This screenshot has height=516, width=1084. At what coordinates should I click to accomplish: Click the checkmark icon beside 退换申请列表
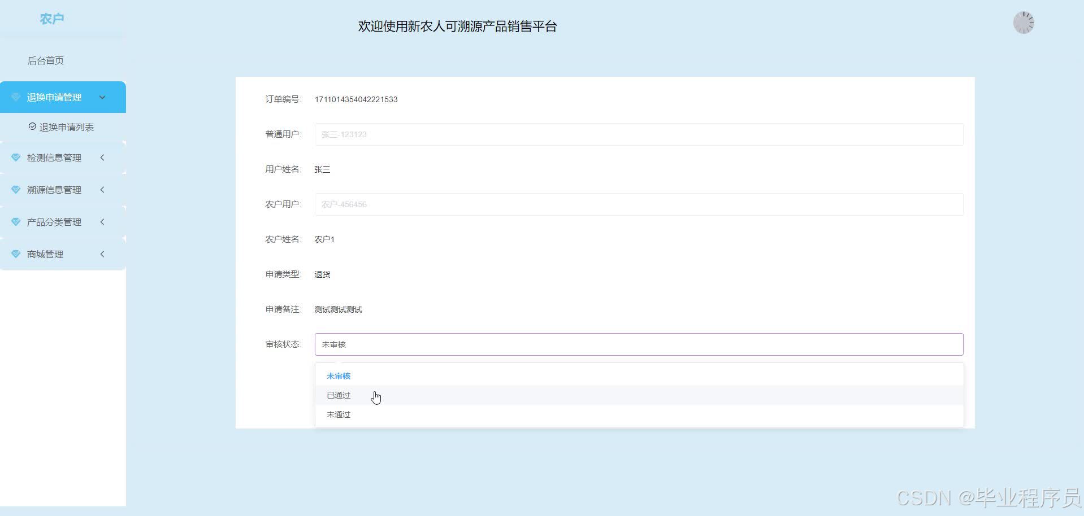pos(32,126)
